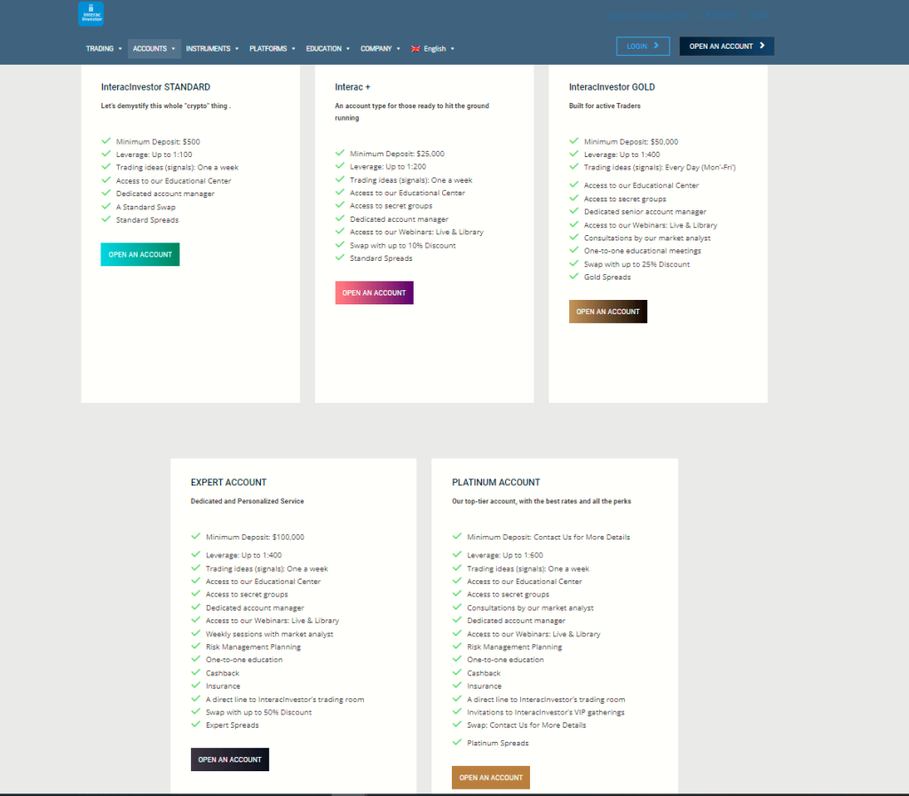Open the ACCOUNTS menu
Screen dimensions: 909x796
pos(154,49)
